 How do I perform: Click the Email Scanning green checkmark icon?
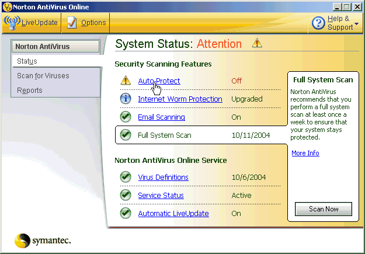point(125,117)
